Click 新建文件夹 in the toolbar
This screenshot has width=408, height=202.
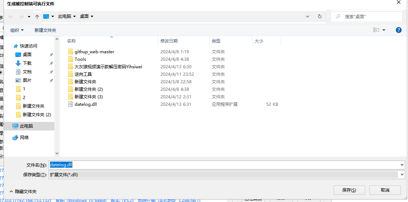pos(45,30)
